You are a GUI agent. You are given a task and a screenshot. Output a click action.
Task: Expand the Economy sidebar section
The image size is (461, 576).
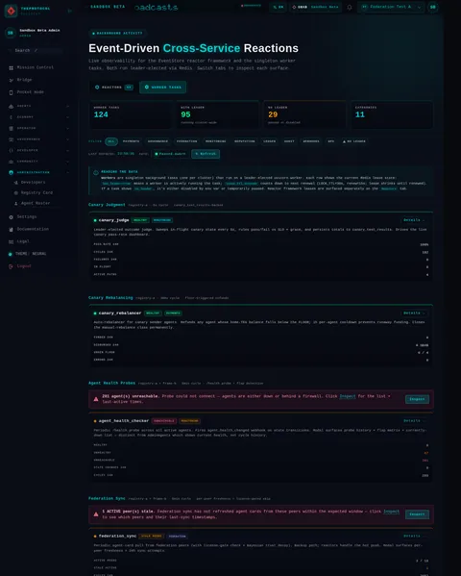pos(68,117)
